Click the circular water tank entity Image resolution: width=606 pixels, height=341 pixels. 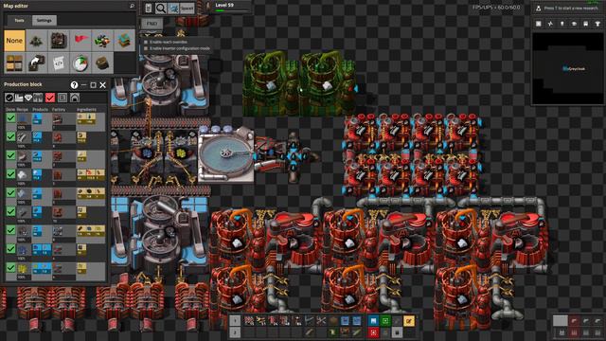click(x=226, y=154)
